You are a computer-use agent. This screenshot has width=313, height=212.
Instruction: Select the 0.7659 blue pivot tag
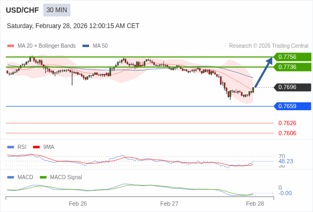tap(292, 106)
